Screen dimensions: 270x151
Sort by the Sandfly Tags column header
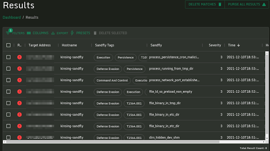tap(104, 45)
